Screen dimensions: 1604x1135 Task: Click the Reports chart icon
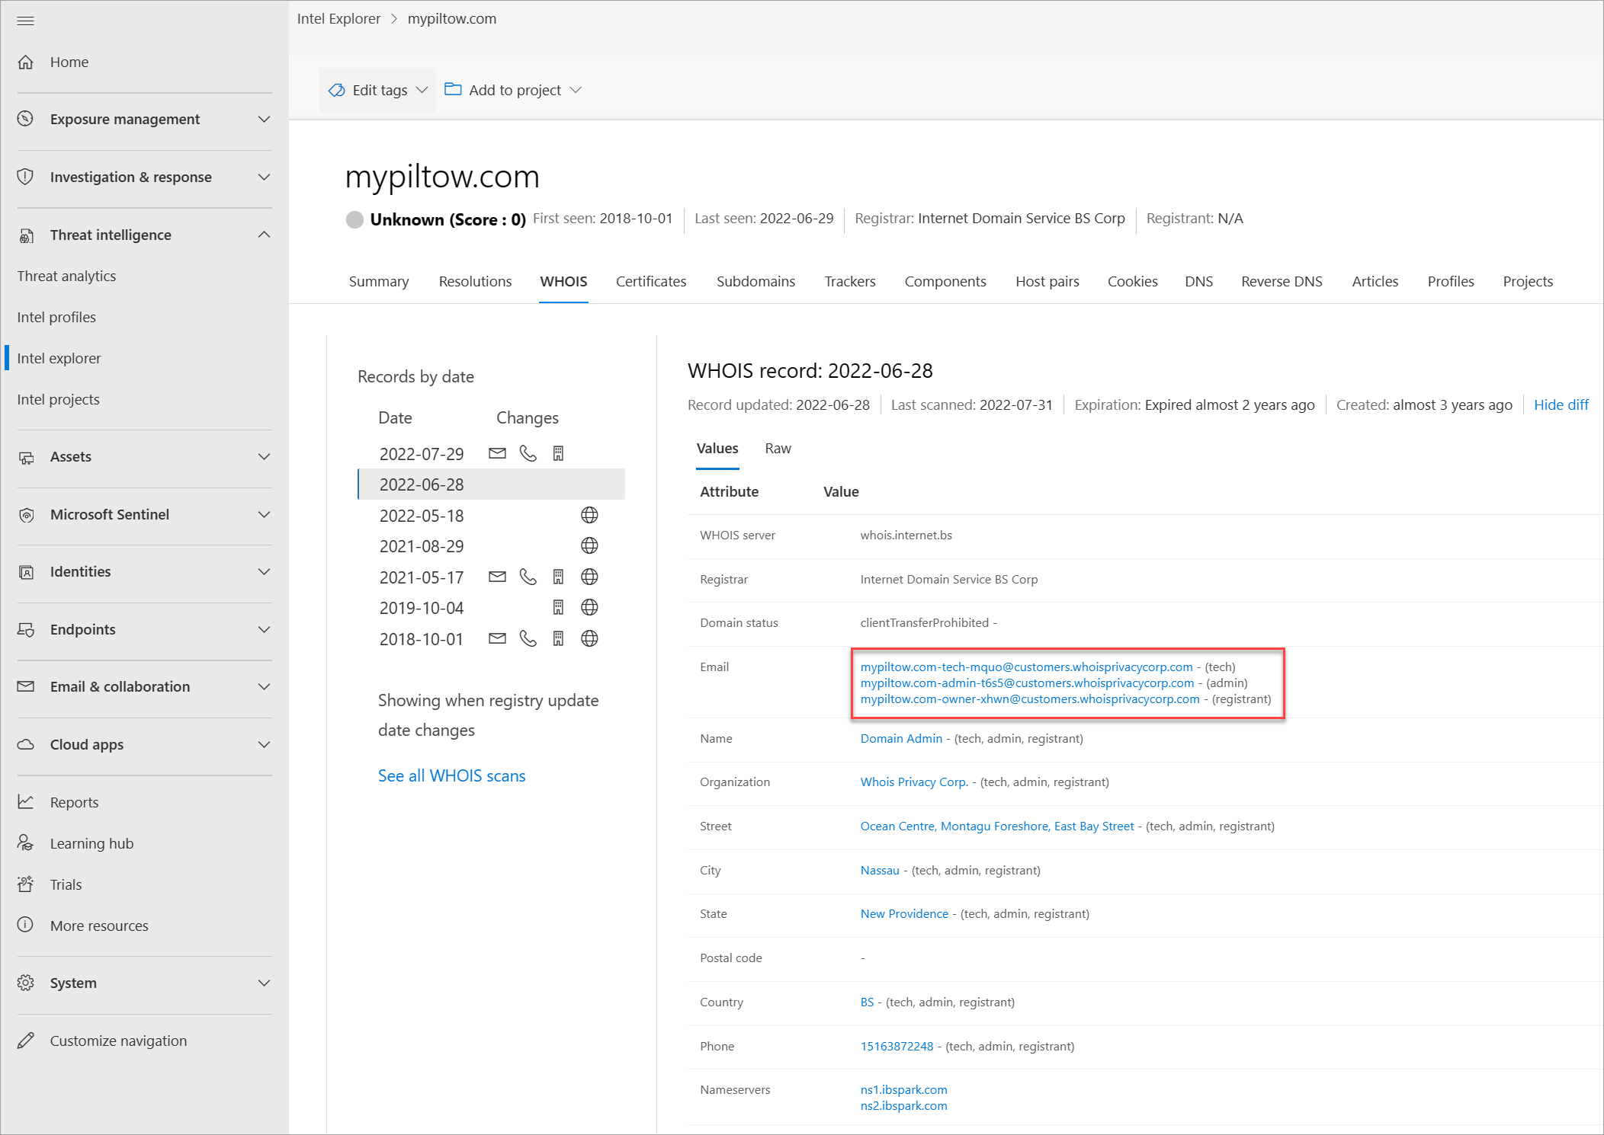point(26,802)
